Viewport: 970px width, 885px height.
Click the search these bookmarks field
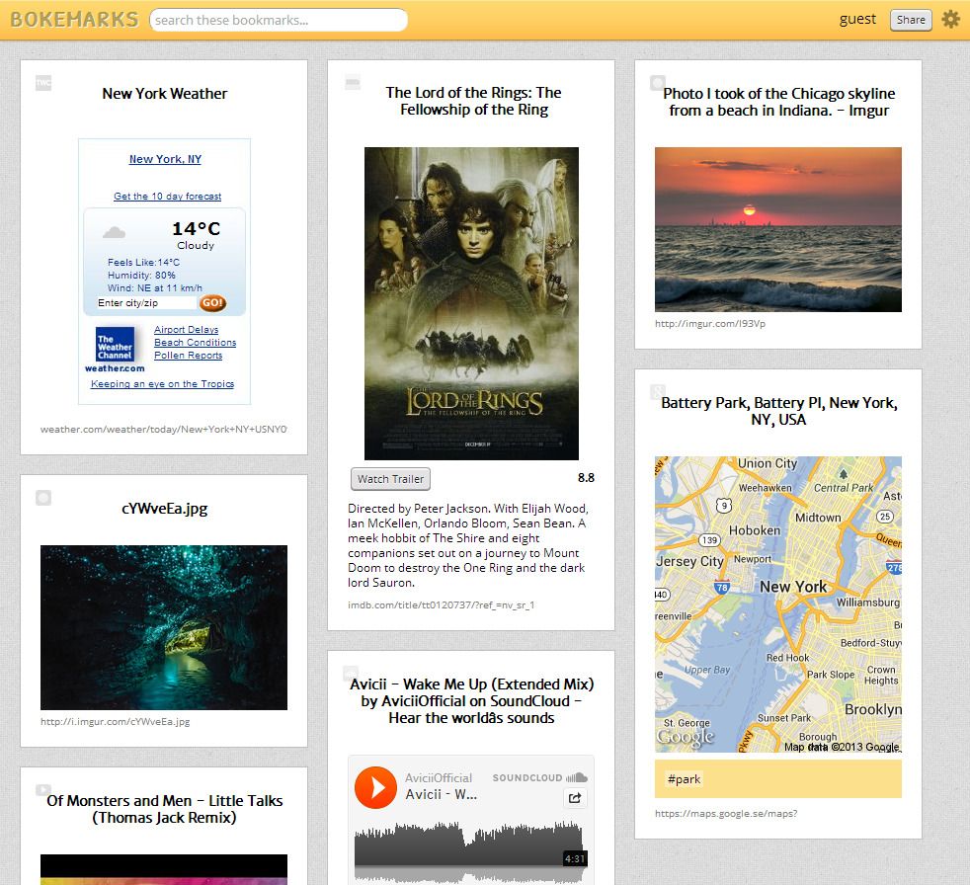coord(278,20)
